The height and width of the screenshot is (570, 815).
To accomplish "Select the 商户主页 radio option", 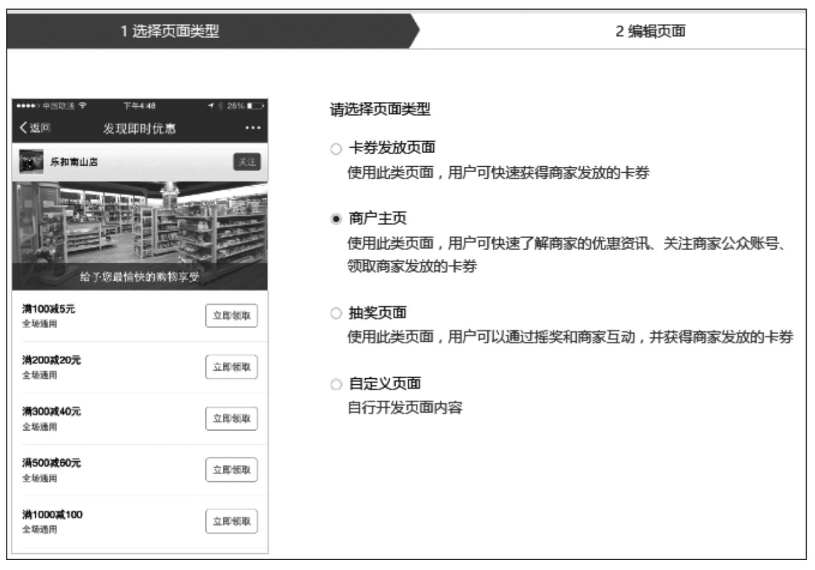I will point(336,219).
